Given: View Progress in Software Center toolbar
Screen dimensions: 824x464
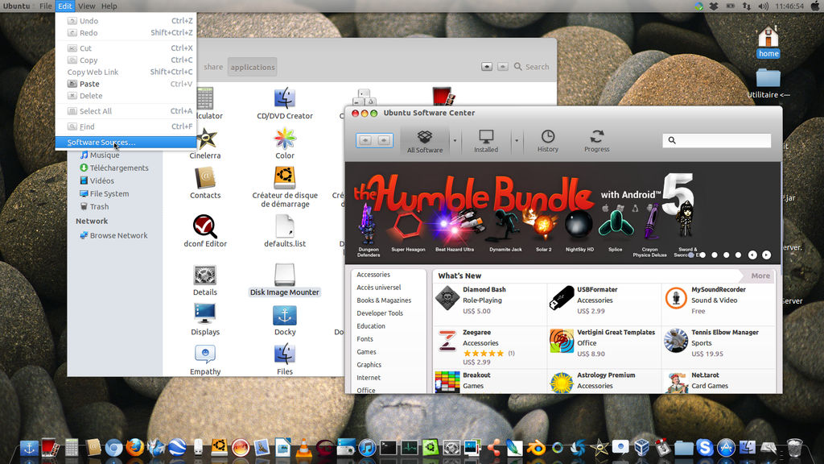Looking at the screenshot, I should coord(596,141).
